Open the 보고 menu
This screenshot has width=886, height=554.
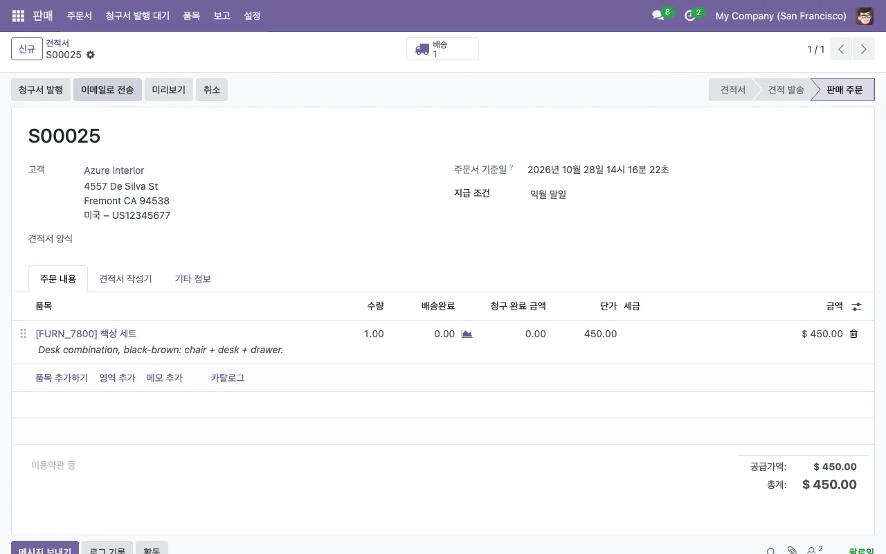tap(221, 15)
